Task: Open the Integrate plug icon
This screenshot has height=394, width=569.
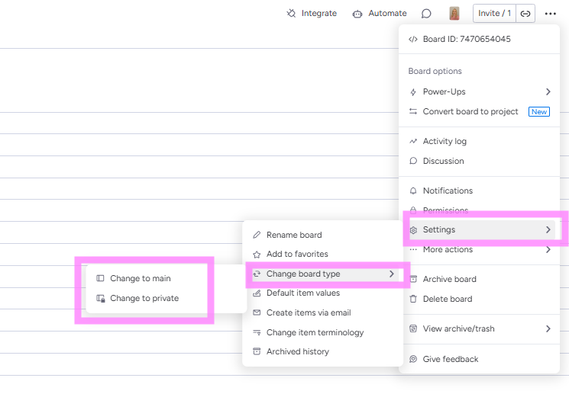Action: point(291,14)
